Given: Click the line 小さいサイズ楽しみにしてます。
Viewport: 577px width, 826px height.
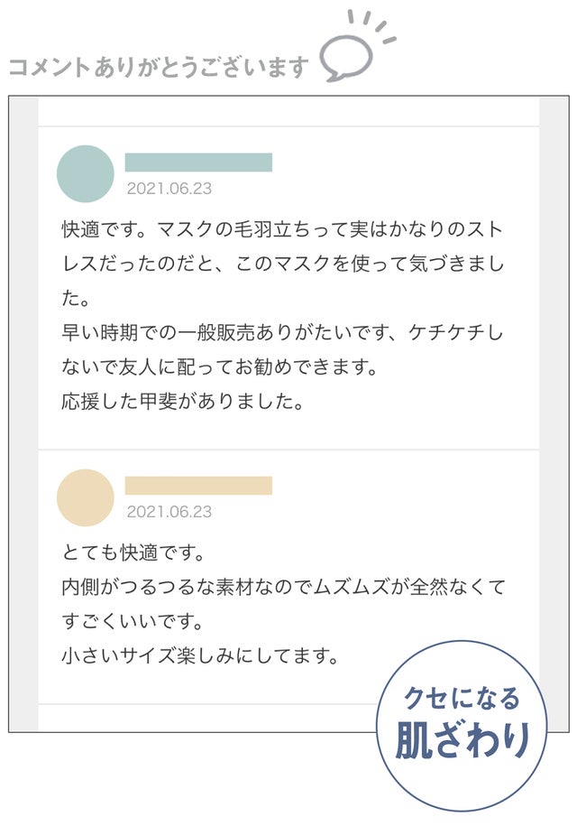Looking at the screenshot, I should tap(200, 654).
